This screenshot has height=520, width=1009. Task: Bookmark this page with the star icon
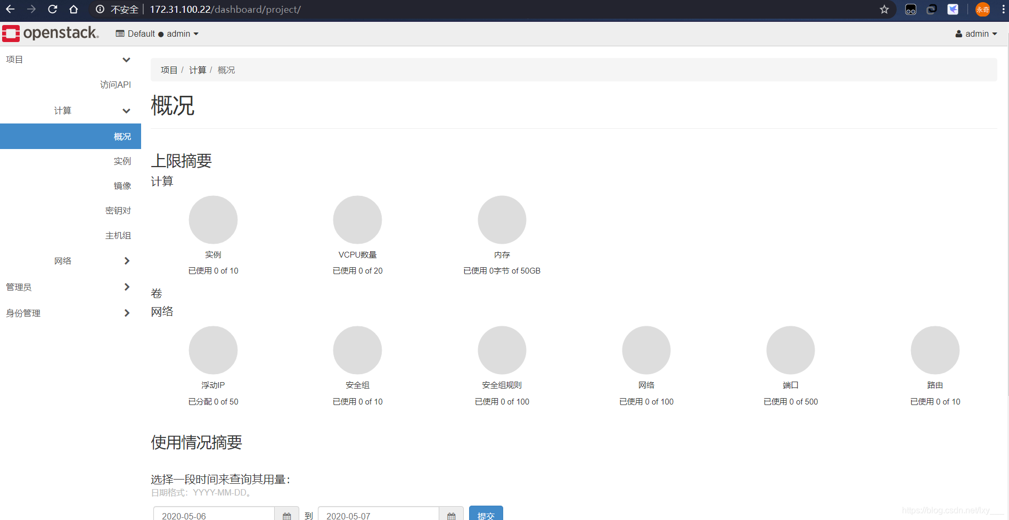coord(884,9)
